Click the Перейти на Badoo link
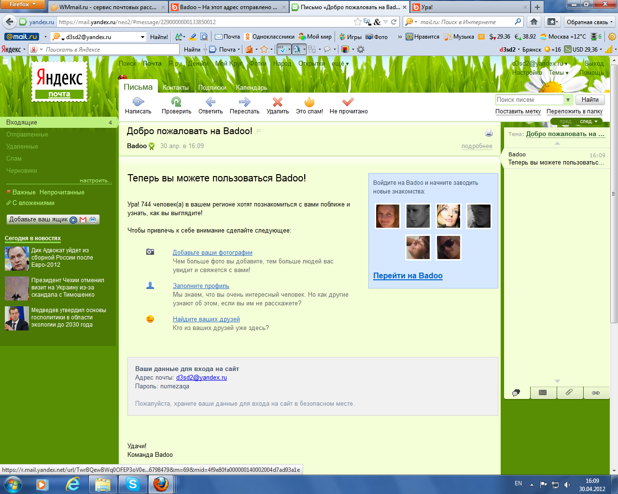 click(x=408, y=275)
